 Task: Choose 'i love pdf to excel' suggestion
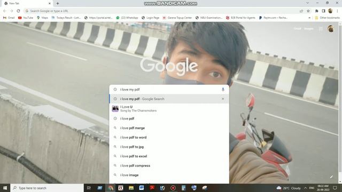coord(169,156)
